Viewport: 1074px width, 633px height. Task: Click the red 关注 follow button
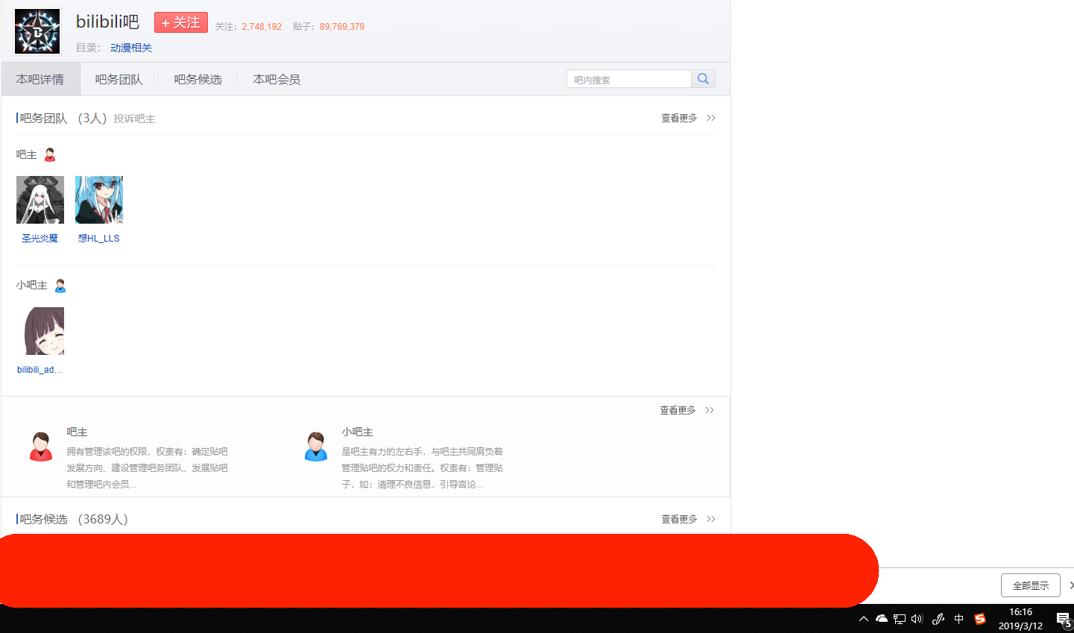tap(181, 23)
